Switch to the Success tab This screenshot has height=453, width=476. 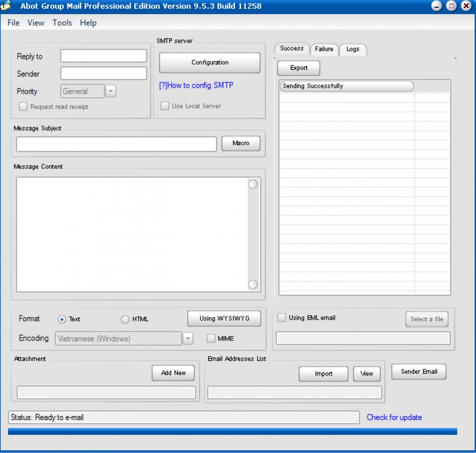tap(292, 49)
